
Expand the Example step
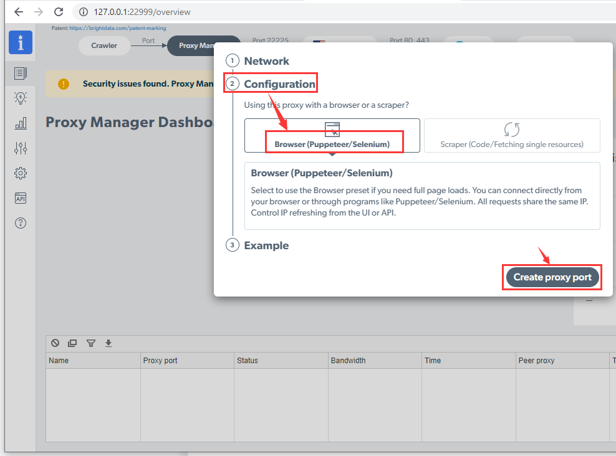pyautogui.click(x=266, y=245)
